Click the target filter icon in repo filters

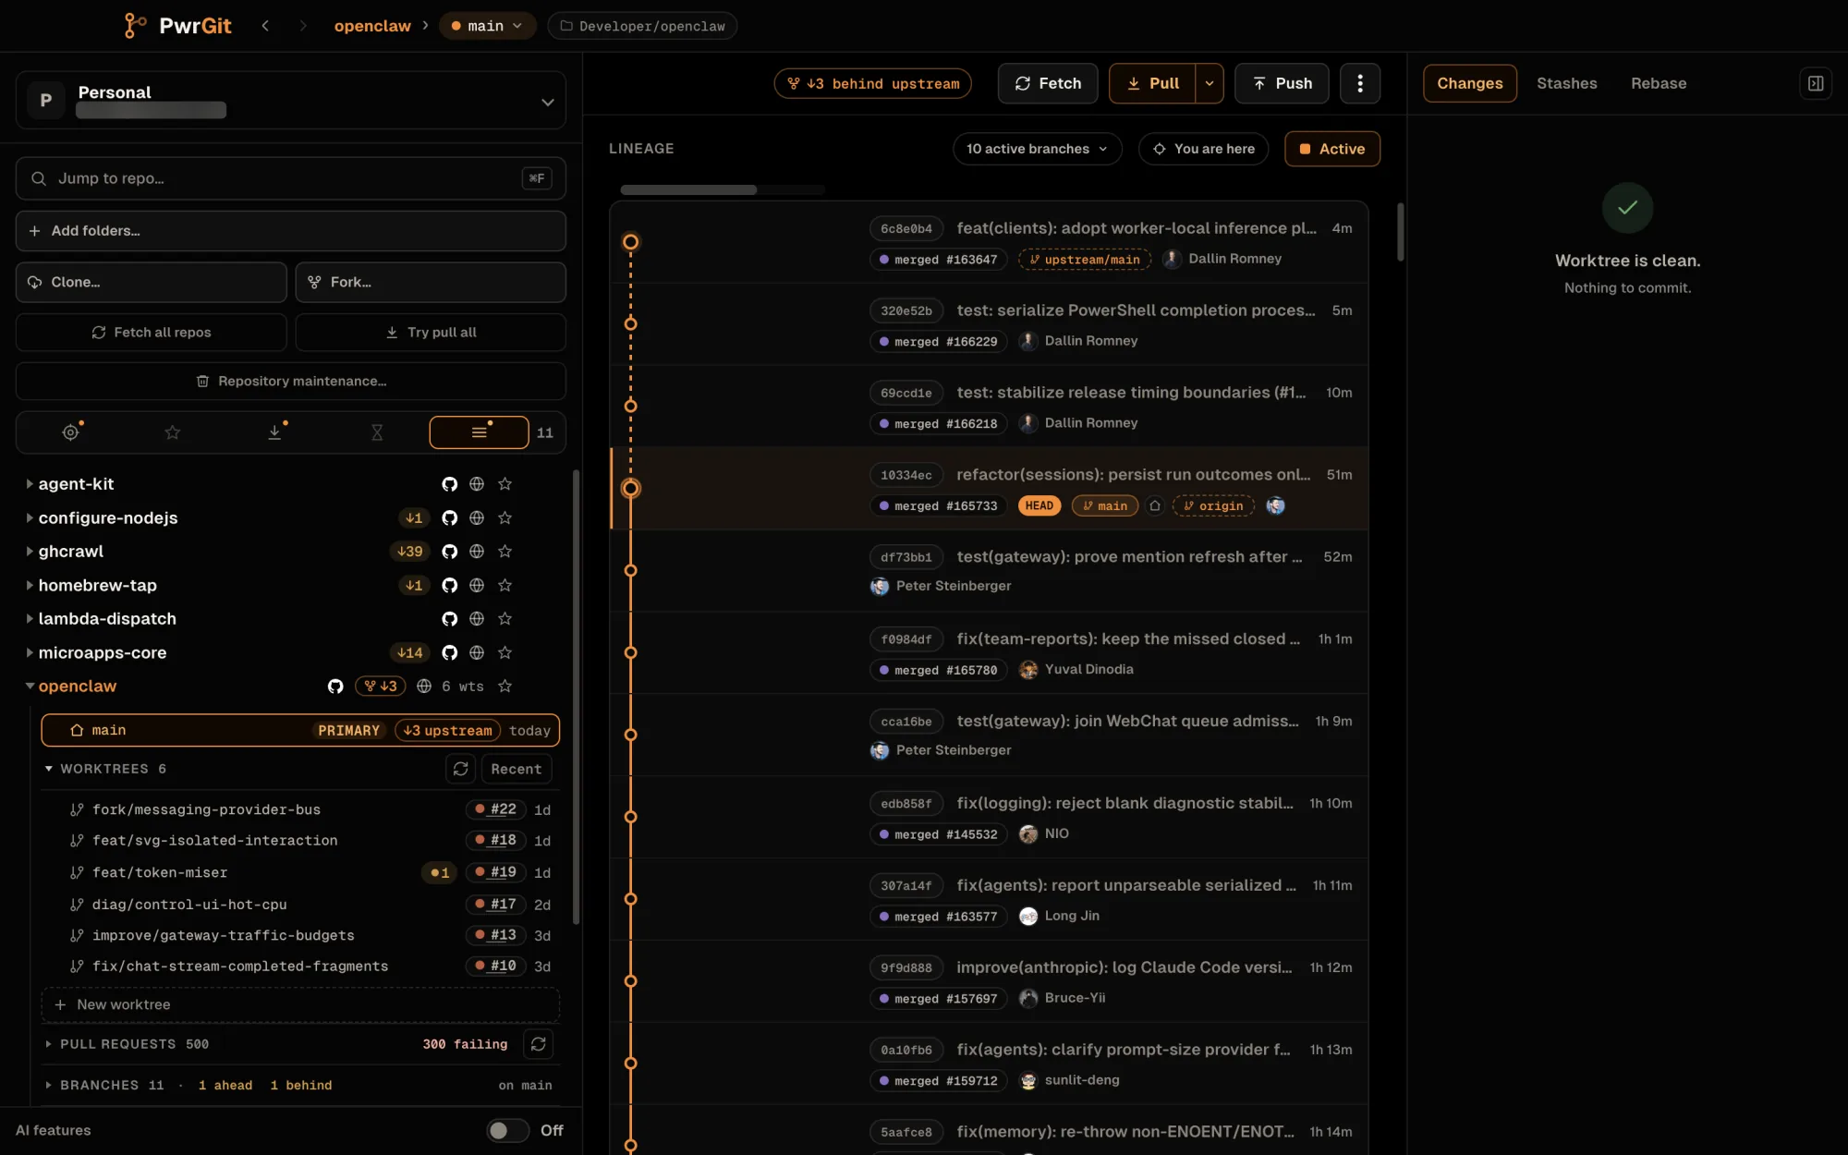pos(70,432)
